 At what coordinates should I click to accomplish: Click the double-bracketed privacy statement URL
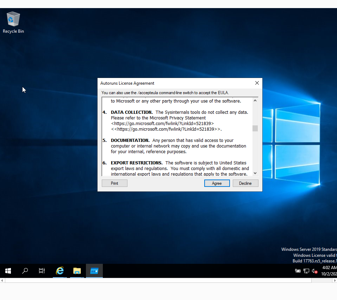(x=166, y=129)
